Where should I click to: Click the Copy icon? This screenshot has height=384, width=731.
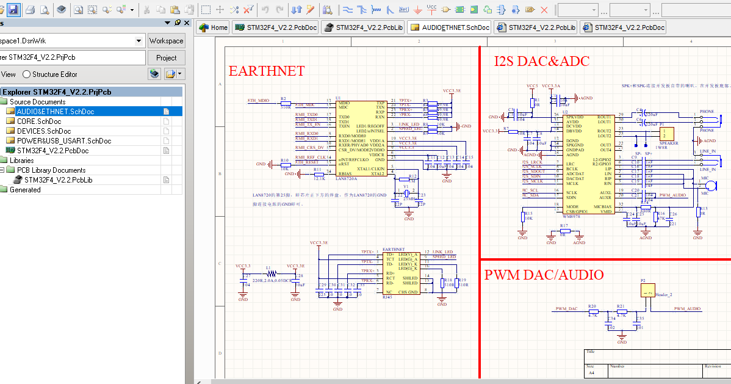pos(161,9)
